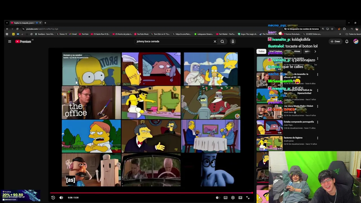This screenshot has height=203, width=361.
Task: Open YouTube notifications bell
Action: (347, 41)
